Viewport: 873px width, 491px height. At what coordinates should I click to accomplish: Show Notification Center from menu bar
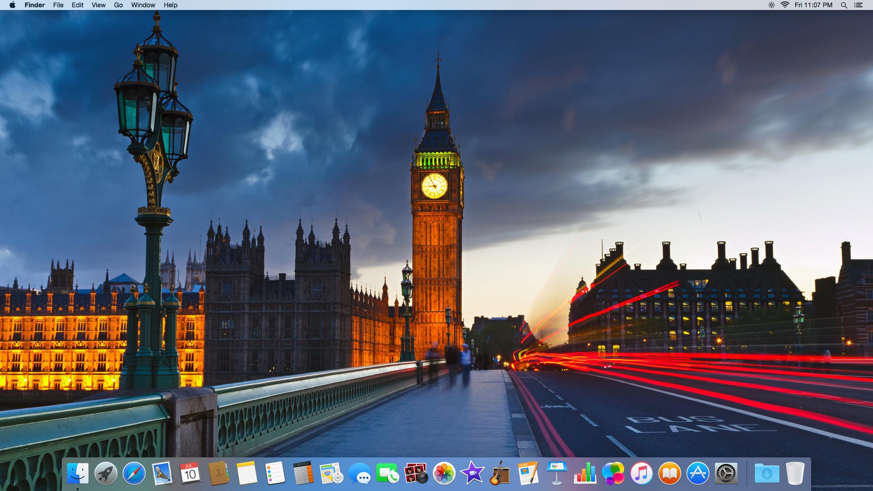858,5
